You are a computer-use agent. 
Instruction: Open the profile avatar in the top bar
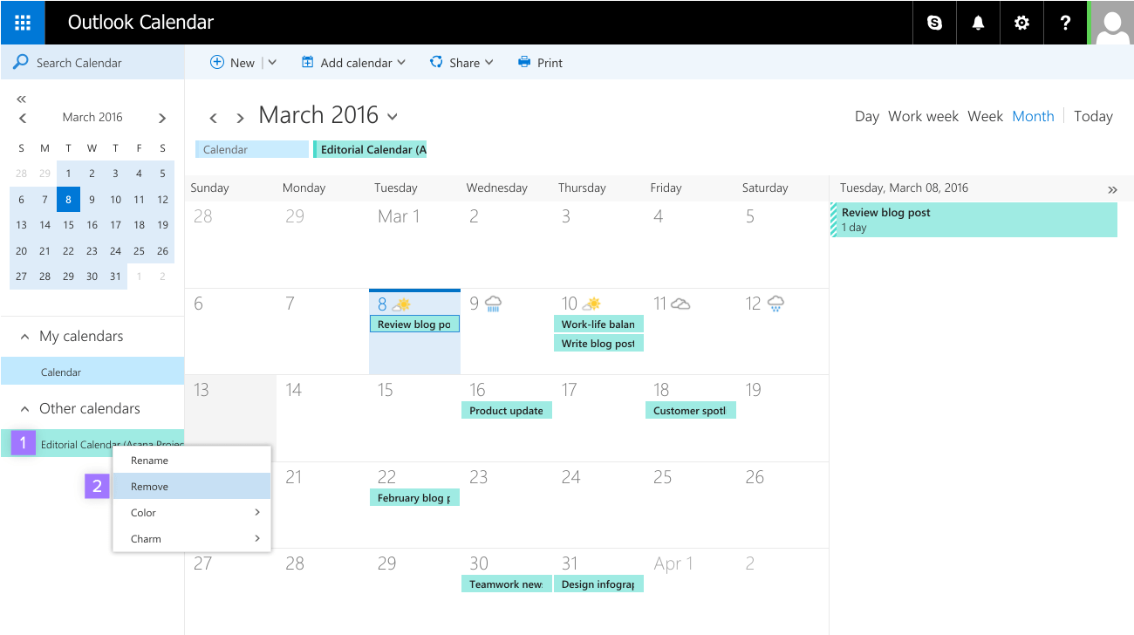pos(1111,22)
